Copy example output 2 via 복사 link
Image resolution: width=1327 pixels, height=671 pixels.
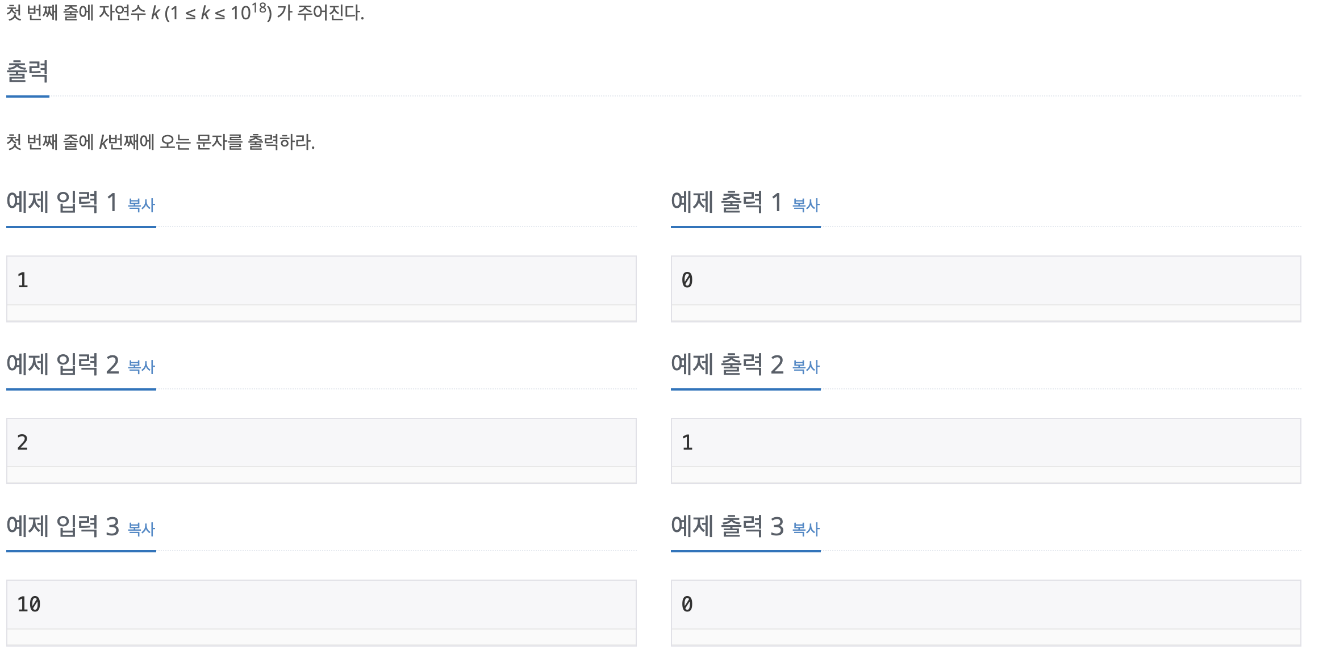806,367
